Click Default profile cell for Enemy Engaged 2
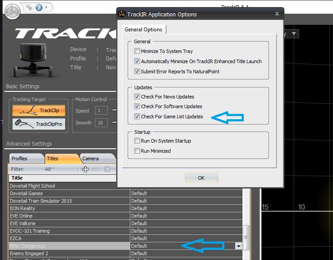The height and width of the screenshot is (260, 333). click(x=186, y=253)
